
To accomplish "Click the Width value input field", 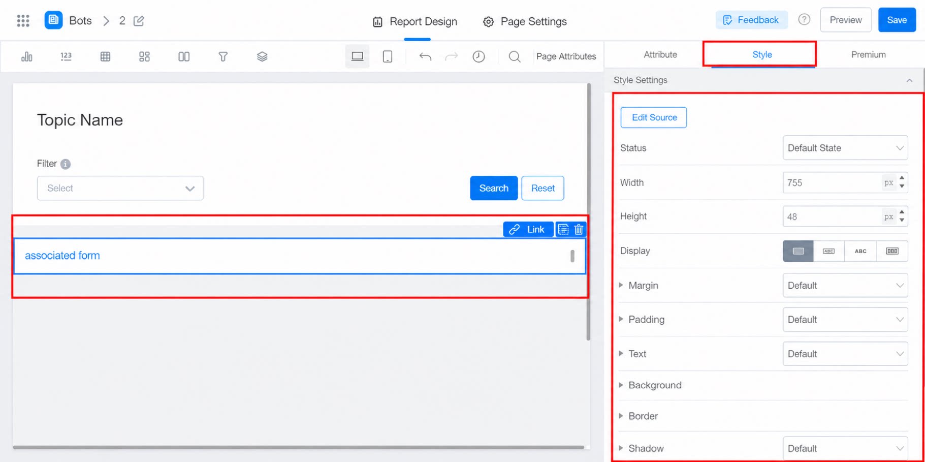I will coord(832,182).
